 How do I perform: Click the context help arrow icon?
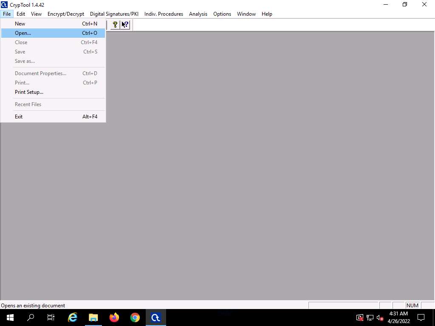tap(124, 25)
